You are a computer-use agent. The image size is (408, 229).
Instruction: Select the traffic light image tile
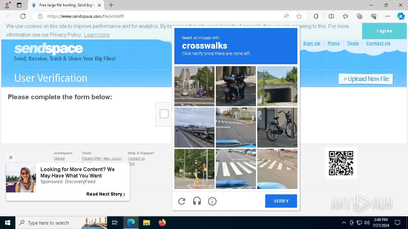click(x=194, y=169)
